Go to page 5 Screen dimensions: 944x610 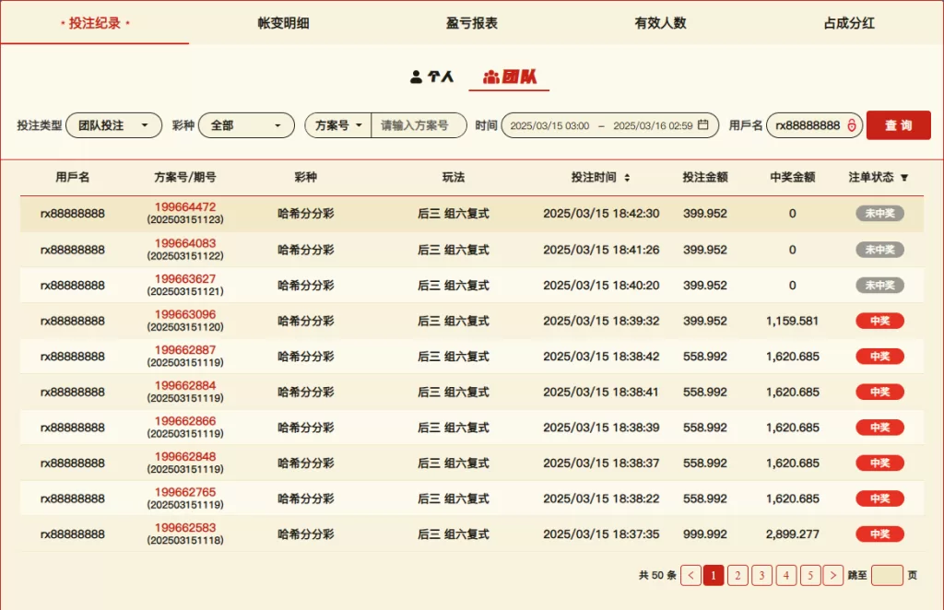[x=809, y=575]
